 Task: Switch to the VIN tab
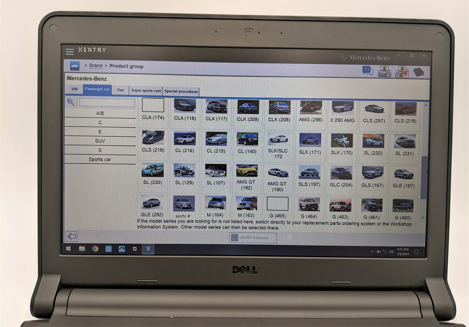pos(74,89)
